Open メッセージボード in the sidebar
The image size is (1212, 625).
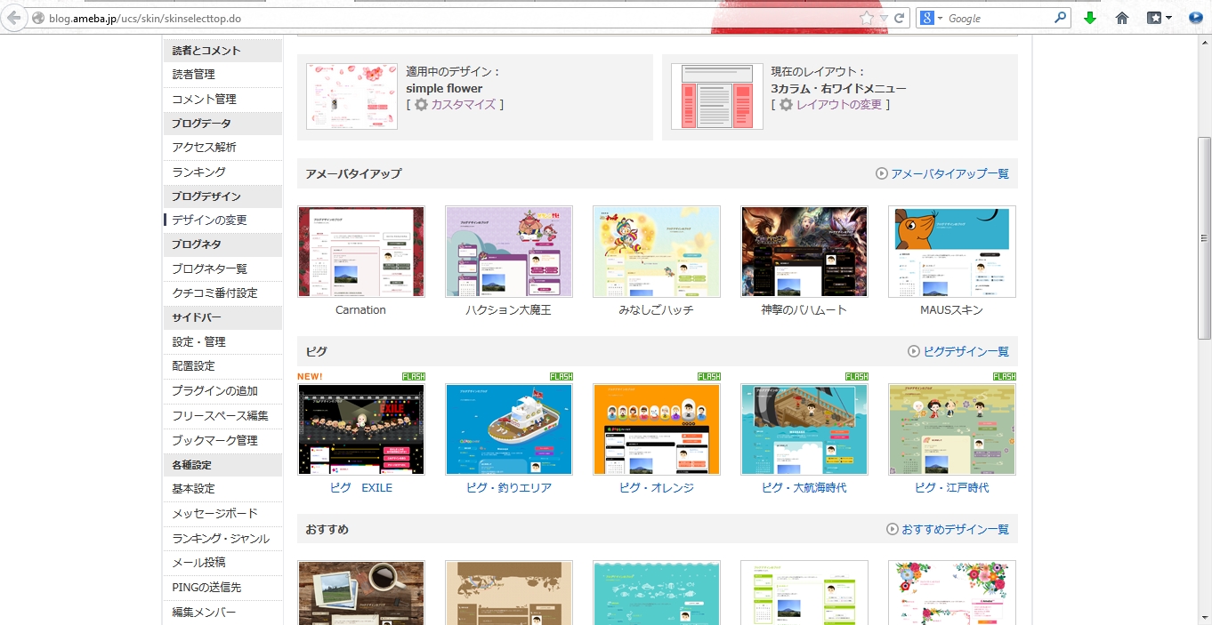point(214,513)
